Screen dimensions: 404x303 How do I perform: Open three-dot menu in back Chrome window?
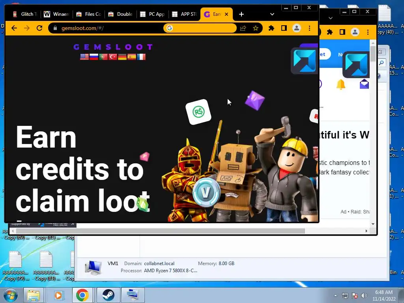(x=368, y=32)
